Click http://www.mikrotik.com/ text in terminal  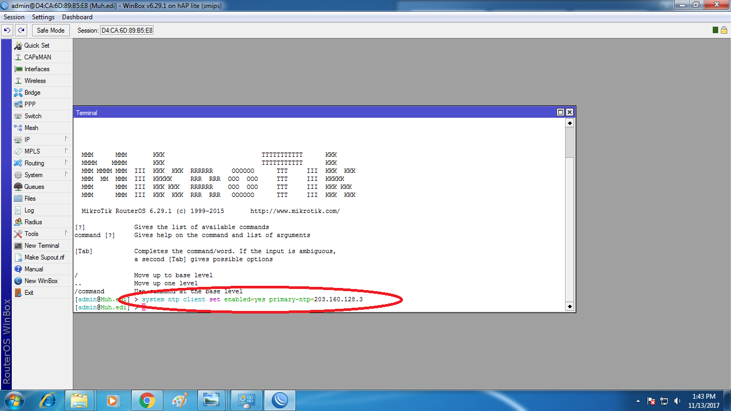click(295, 211)
